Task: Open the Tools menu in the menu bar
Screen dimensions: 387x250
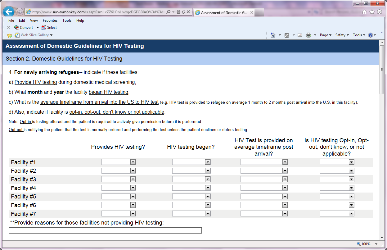Action: pyautogui.click(x=67, y=20)
